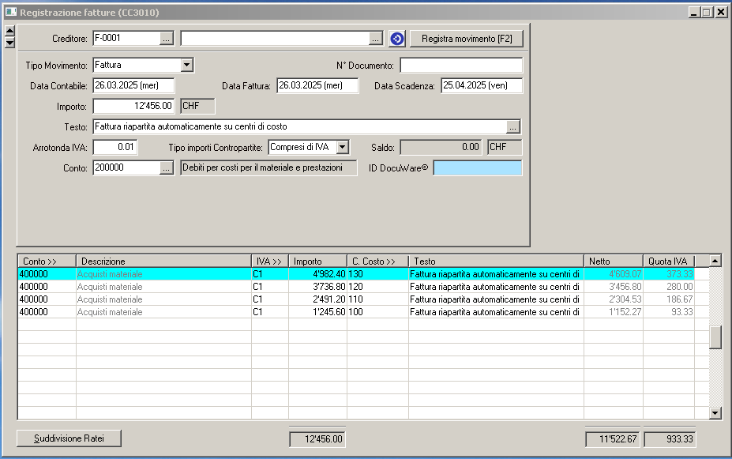Open lookup beside empty creditor name field

[x=376, y=39]
